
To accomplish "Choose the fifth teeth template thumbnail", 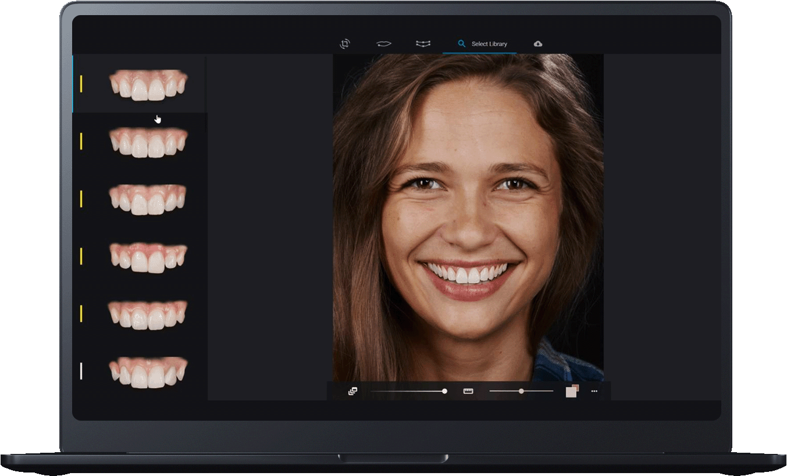I will tap(148, 314).
